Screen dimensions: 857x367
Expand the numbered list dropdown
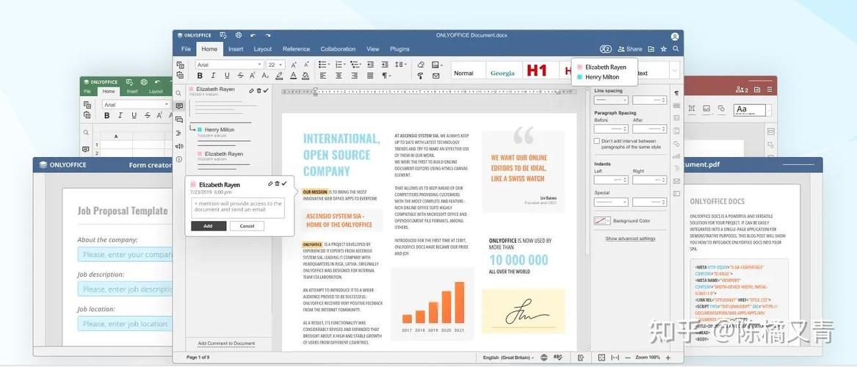[x=345, y=65]
